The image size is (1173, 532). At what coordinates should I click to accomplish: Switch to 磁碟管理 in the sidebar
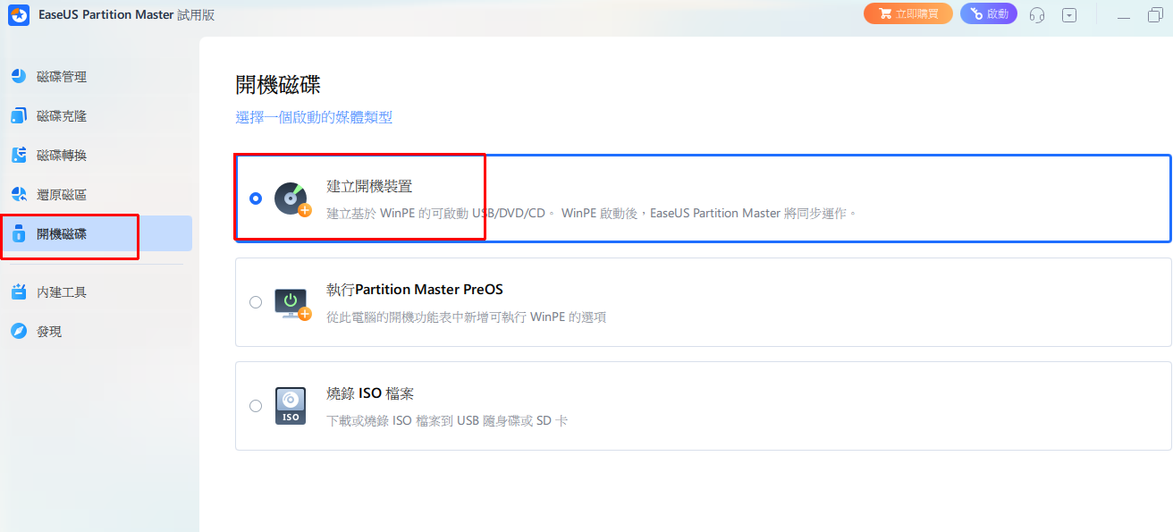(x=62, y=77)
